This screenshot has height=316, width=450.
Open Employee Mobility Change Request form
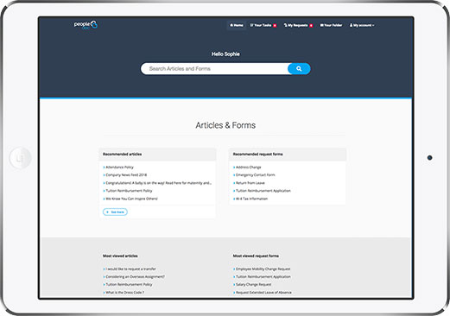[263, 269]
